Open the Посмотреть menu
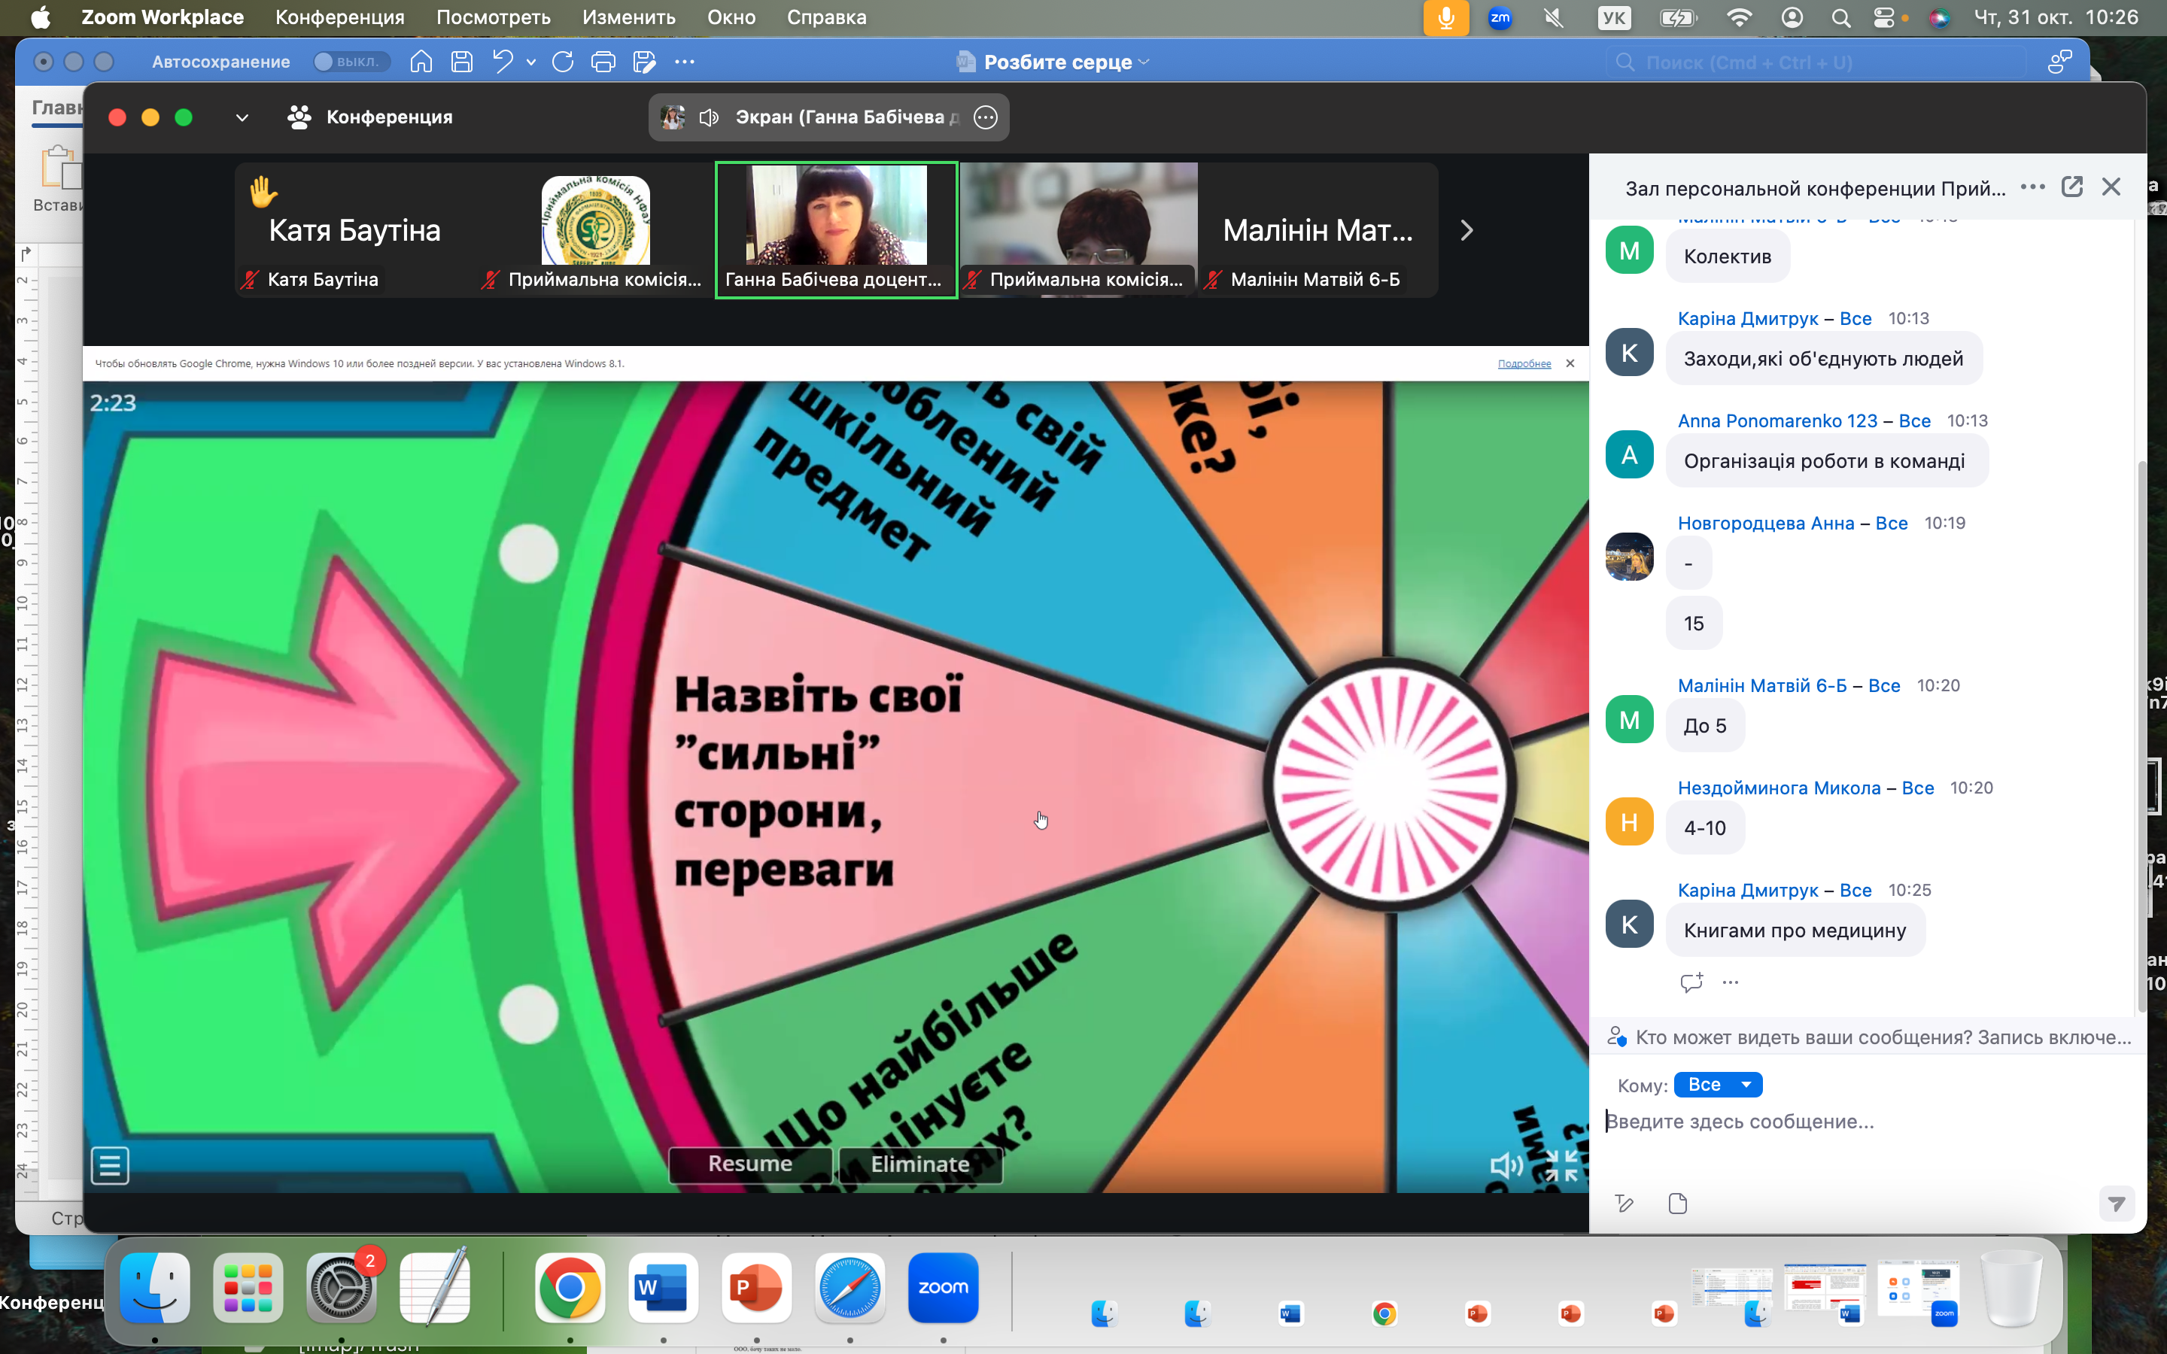Screen dimensions: 2167x1354 [494, 17]
